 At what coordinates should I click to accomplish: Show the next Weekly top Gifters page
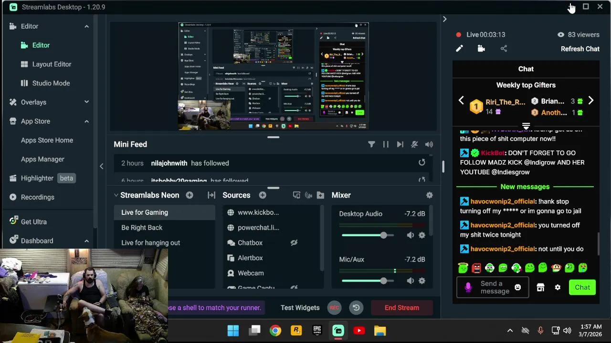click(x=591, y=101)
